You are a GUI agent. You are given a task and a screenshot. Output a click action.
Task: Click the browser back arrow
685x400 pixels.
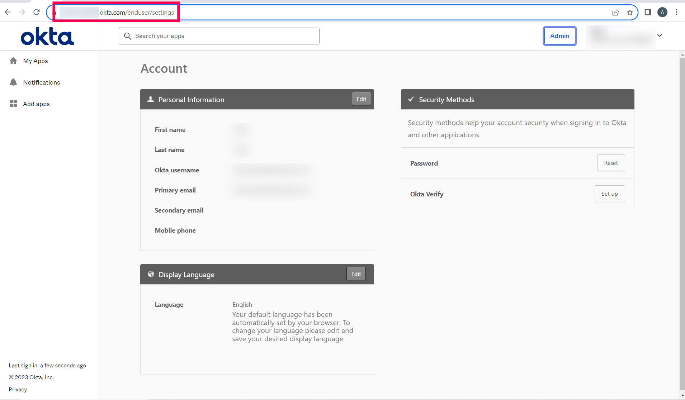pos(8,12)
